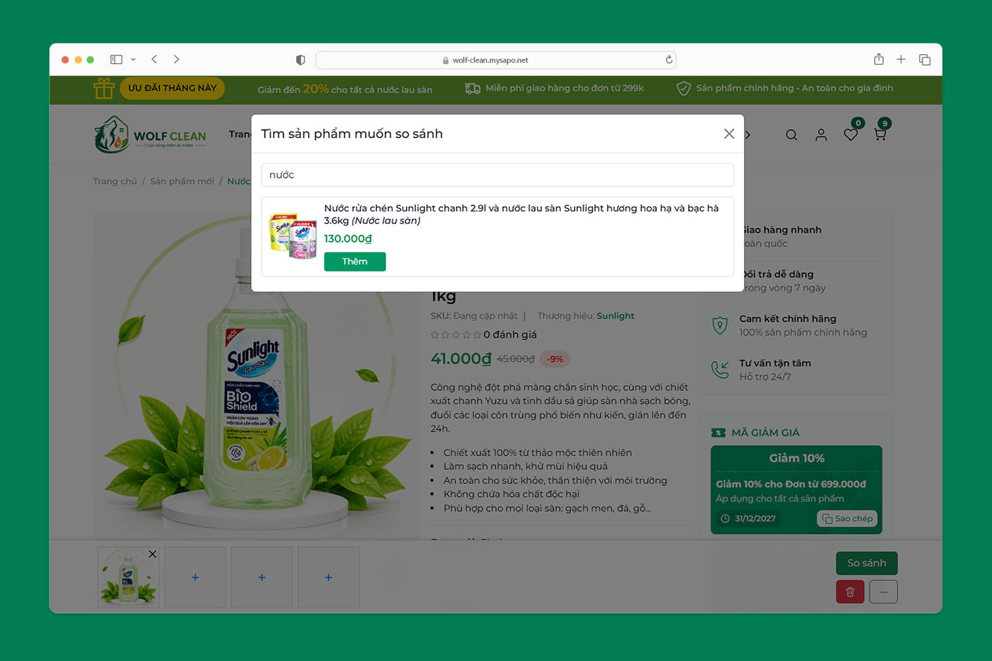Copy the coupon with the Sao chép button

point(847,519)
